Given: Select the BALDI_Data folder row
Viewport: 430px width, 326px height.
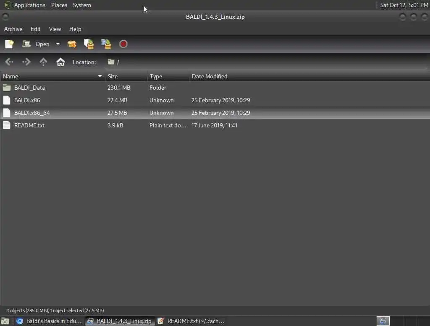Looking at the screenshot, I should click(215, 88).
